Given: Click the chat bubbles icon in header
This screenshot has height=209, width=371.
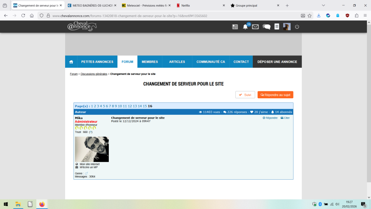Looking at the screenshot, I should [x=267, y=27].
